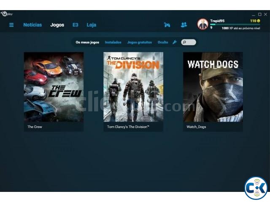Open The Crew game cover
The width and height of the screenshot is (270, 202).
(x=54, y=87)
